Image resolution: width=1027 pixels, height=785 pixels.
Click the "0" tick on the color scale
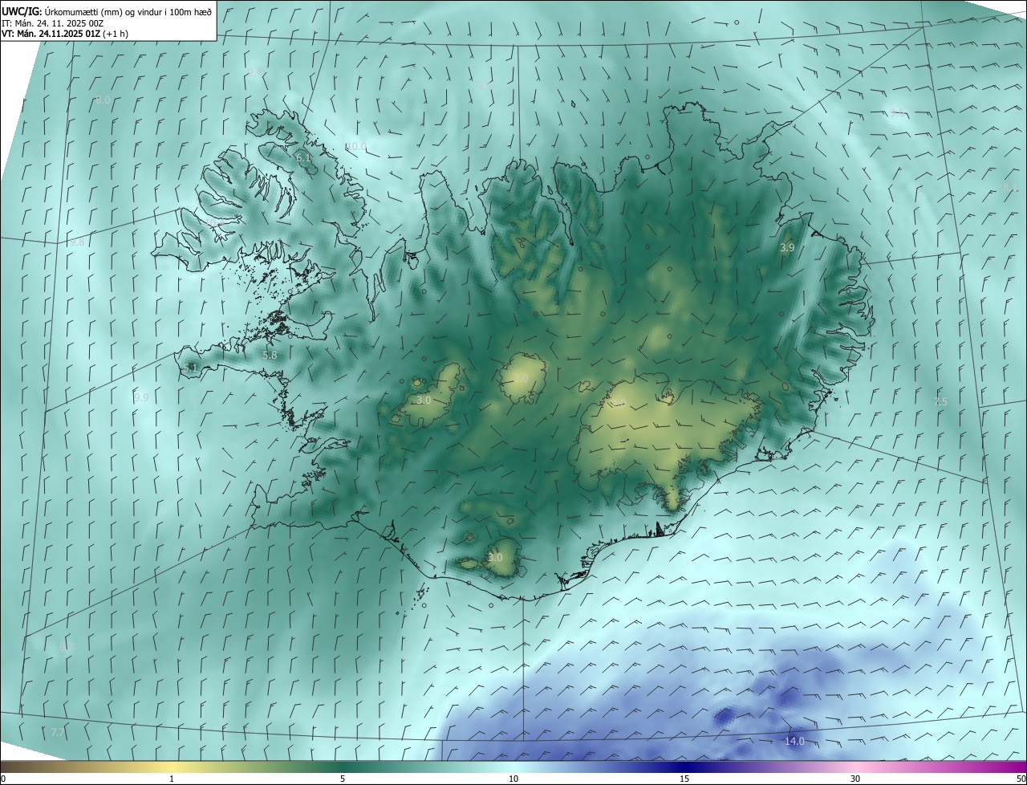(3, 779)
